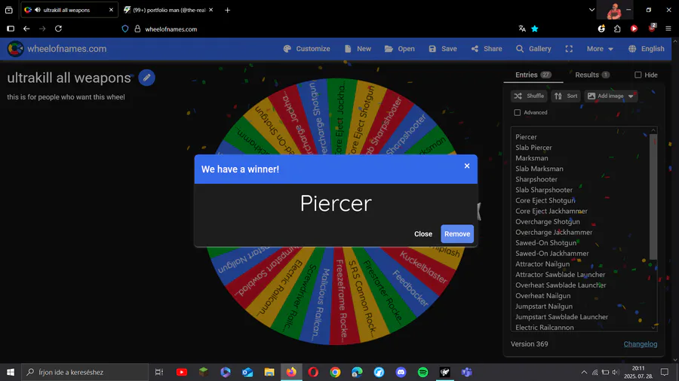Open the Changelog link

(640, 344)
